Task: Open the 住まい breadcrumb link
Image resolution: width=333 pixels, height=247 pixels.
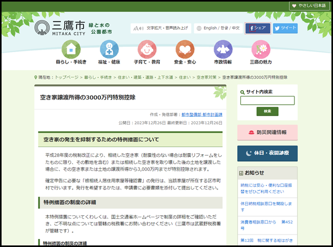Action: (185, 77)
